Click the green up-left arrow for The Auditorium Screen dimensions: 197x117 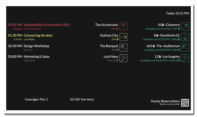coord(185,47)
